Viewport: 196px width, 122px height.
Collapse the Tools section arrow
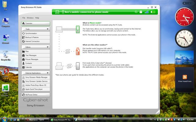[48, 29]
